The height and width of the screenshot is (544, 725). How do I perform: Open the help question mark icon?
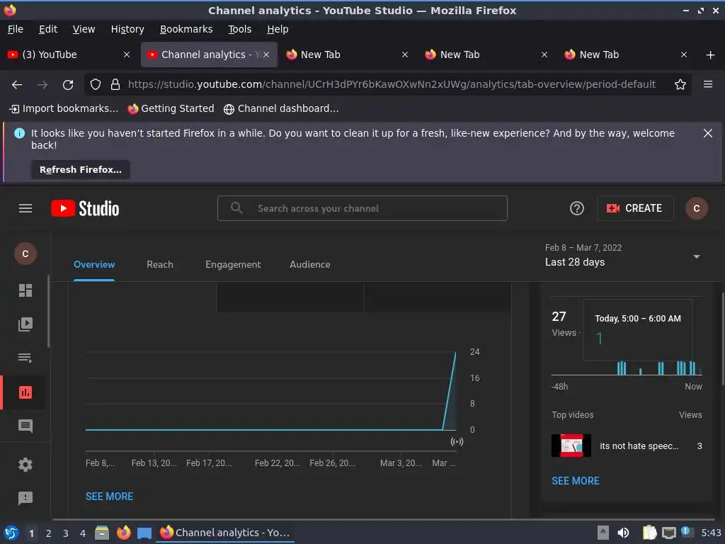(576, 209)
